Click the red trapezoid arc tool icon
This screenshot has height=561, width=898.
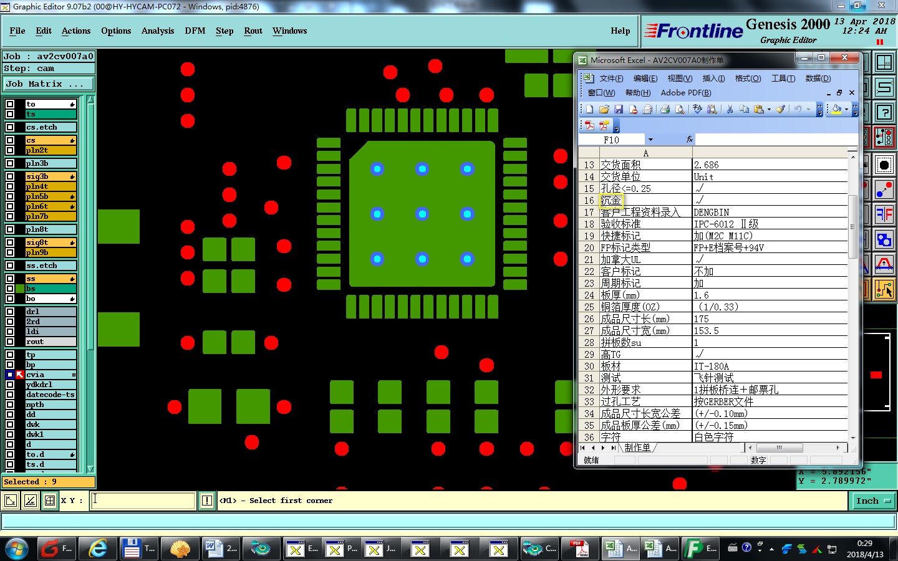point(884,265)
